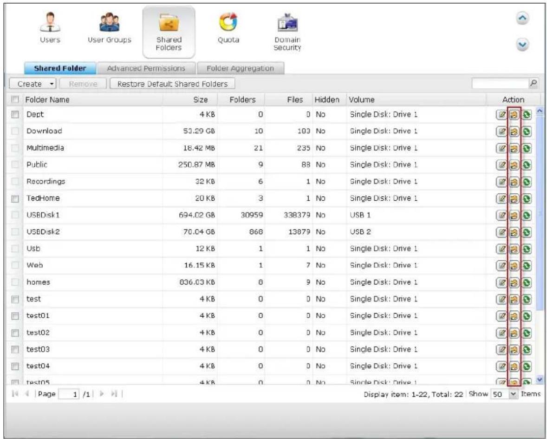
Task: Check the test01 folder checkbox
Action: 15,316
